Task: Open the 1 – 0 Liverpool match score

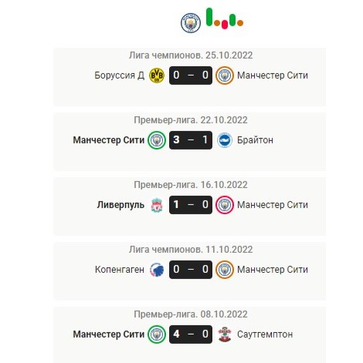Action: tap(191, 205)
